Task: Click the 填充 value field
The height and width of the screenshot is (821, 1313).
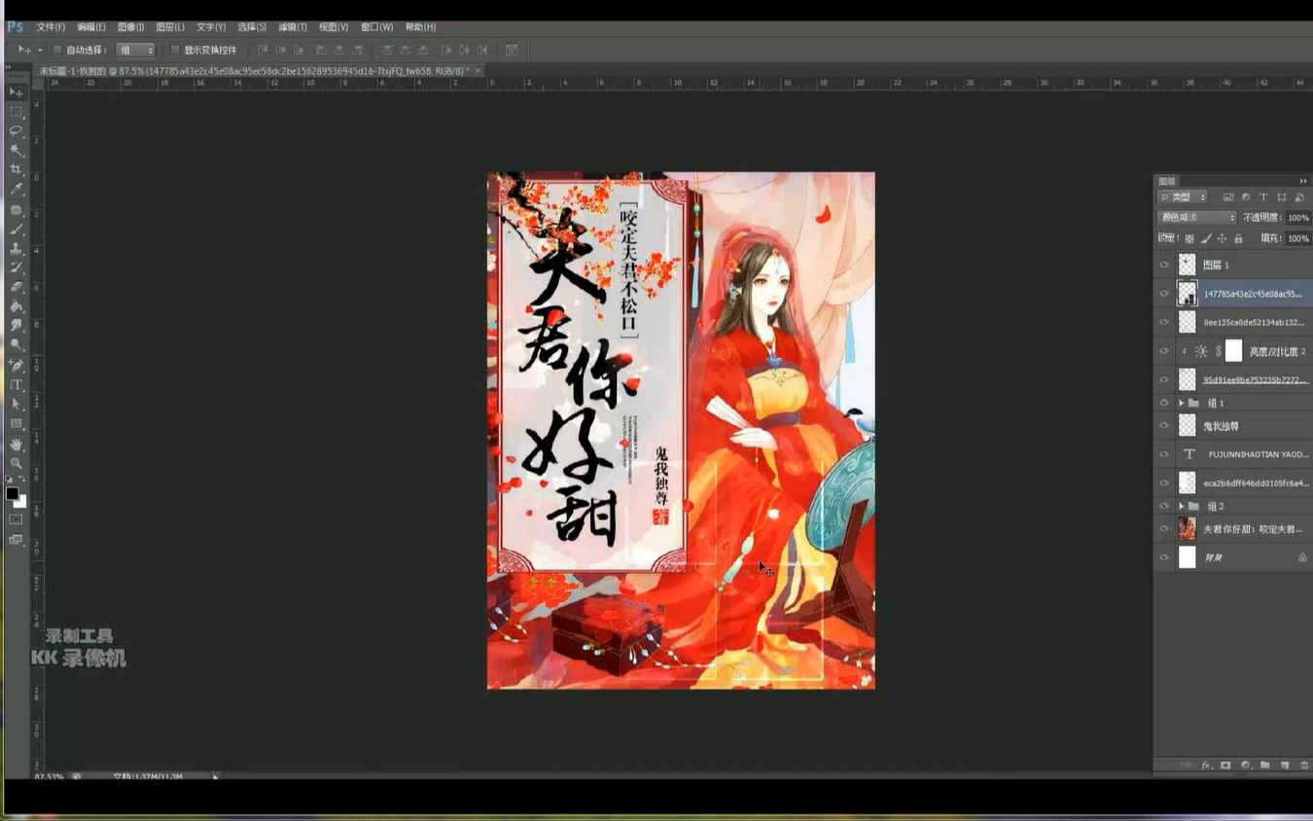Action: [1298, 238]
